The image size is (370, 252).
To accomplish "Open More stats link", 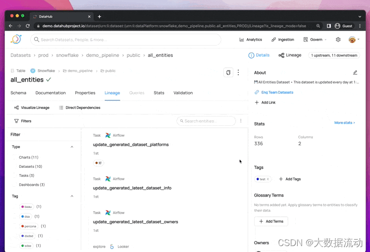I will click(x=345, y=123).
